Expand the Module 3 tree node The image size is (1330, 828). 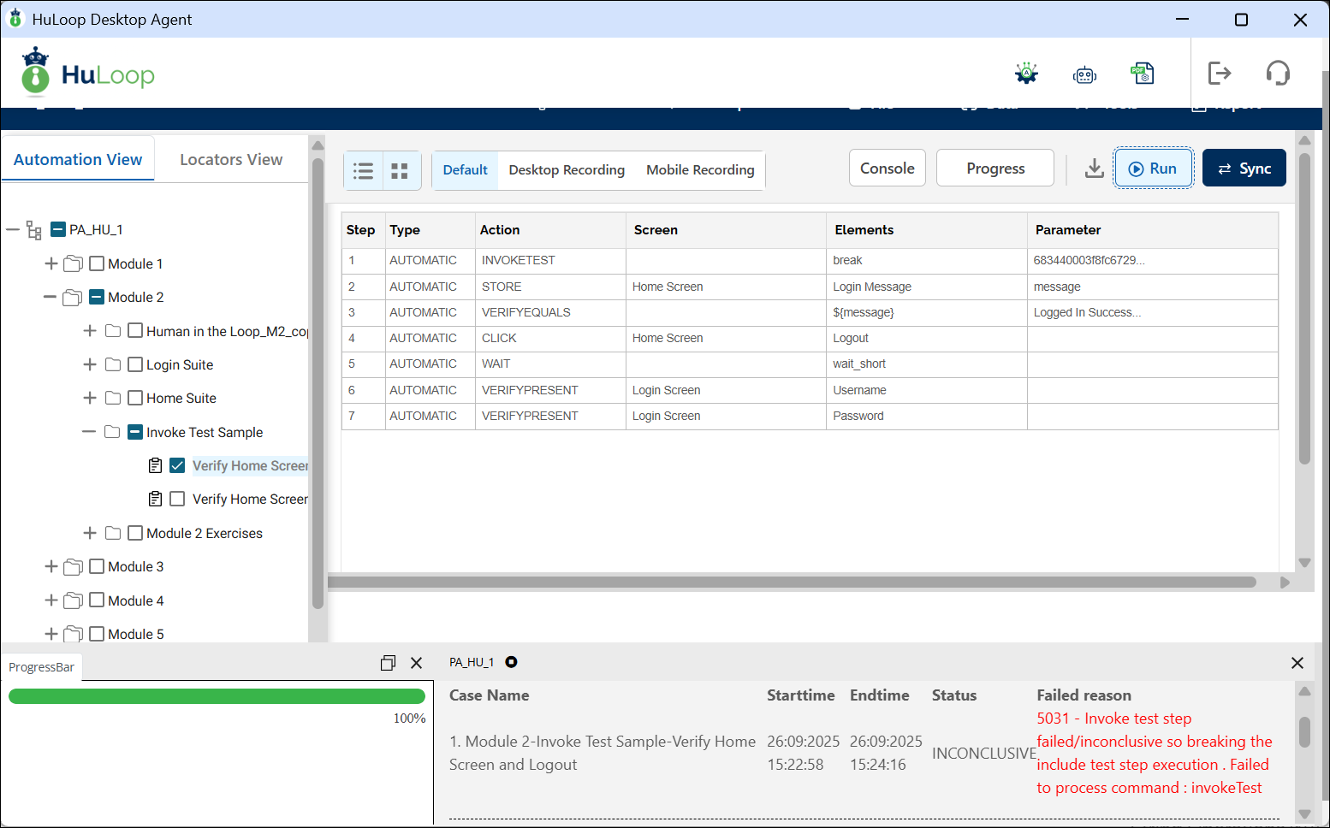51,566
